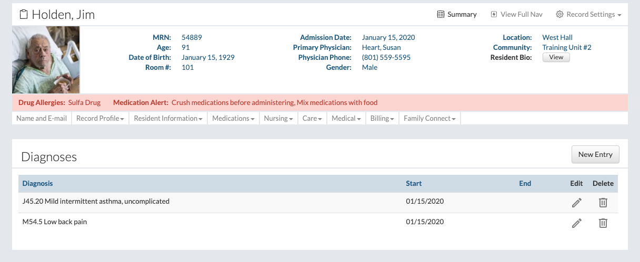Click the edit pencil for Low back pain

(576, 223)
